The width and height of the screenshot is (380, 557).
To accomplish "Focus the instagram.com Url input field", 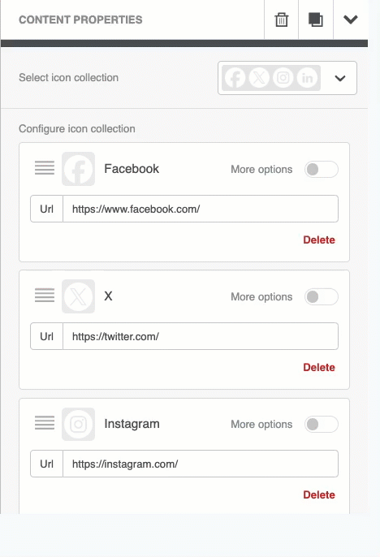I will (x=201, y=464).
